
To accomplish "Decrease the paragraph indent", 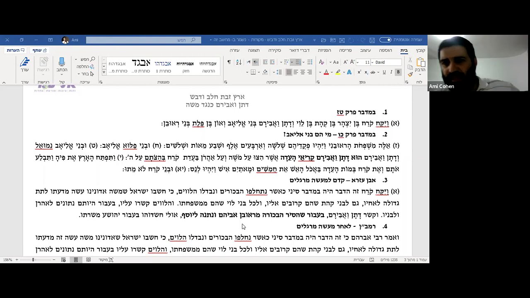I will (x=272, y=62).
